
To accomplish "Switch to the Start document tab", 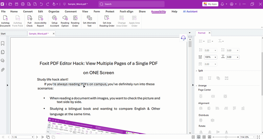I will click(x=13, y=34).
